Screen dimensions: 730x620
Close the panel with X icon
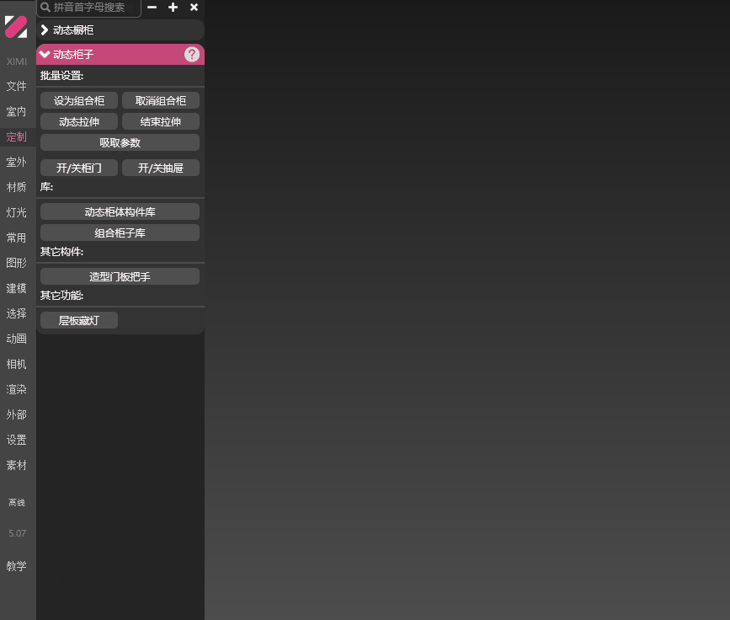194,8
